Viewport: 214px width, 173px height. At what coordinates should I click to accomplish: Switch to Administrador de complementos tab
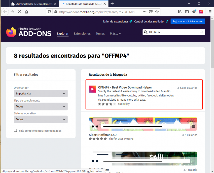(x=34, y=4)
